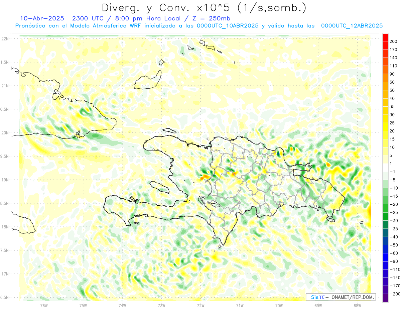The width and height of the screenshot is (401, 310).
Task: Click the '21N' latitude label
Action: coord(5,86)
